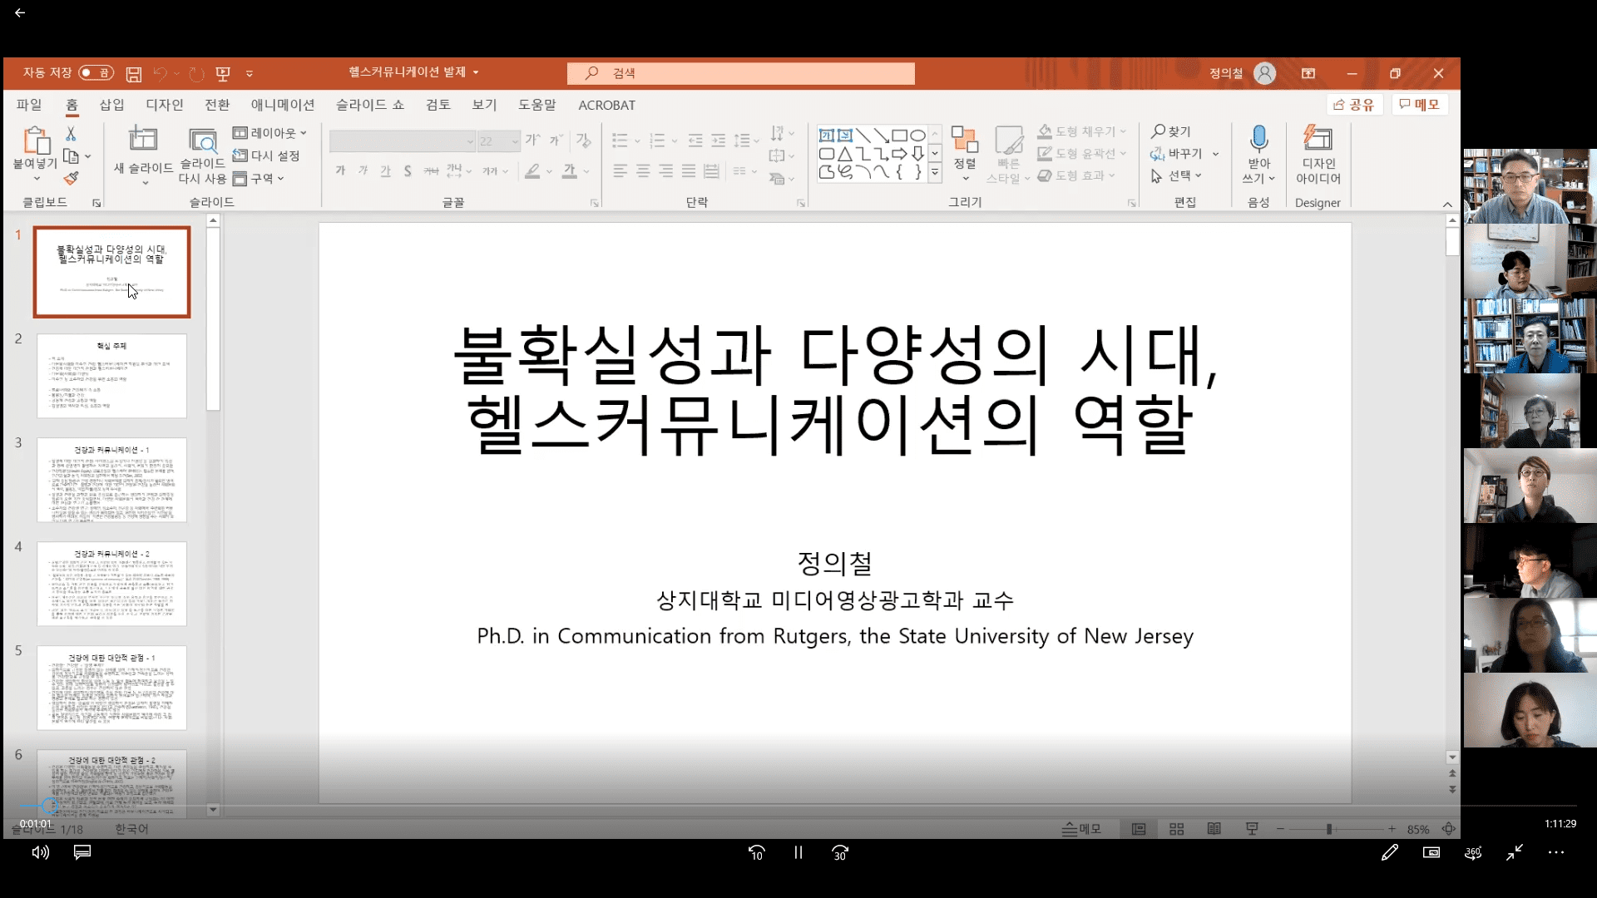Expand the Section (구역) dropdown

click(x=259, y=178)
